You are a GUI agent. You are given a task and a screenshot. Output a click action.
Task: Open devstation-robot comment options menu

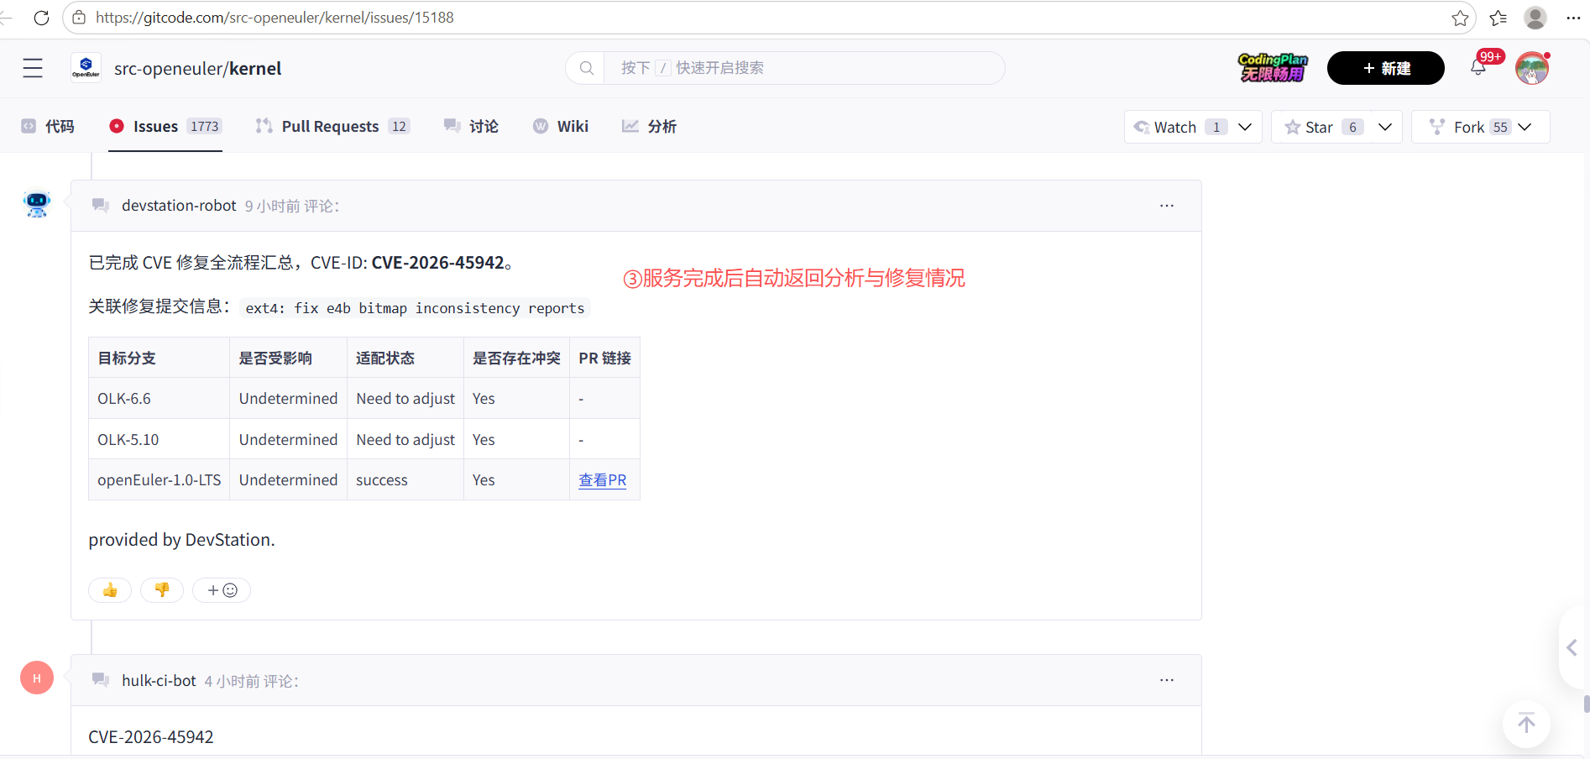(x=1167, y=206)
